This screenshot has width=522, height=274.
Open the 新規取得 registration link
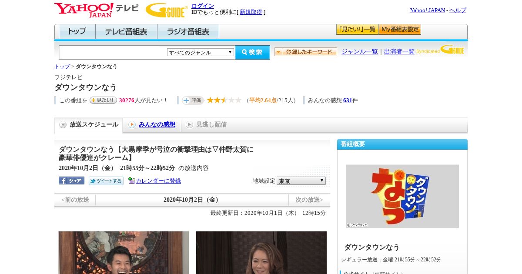tap(251, 12)
